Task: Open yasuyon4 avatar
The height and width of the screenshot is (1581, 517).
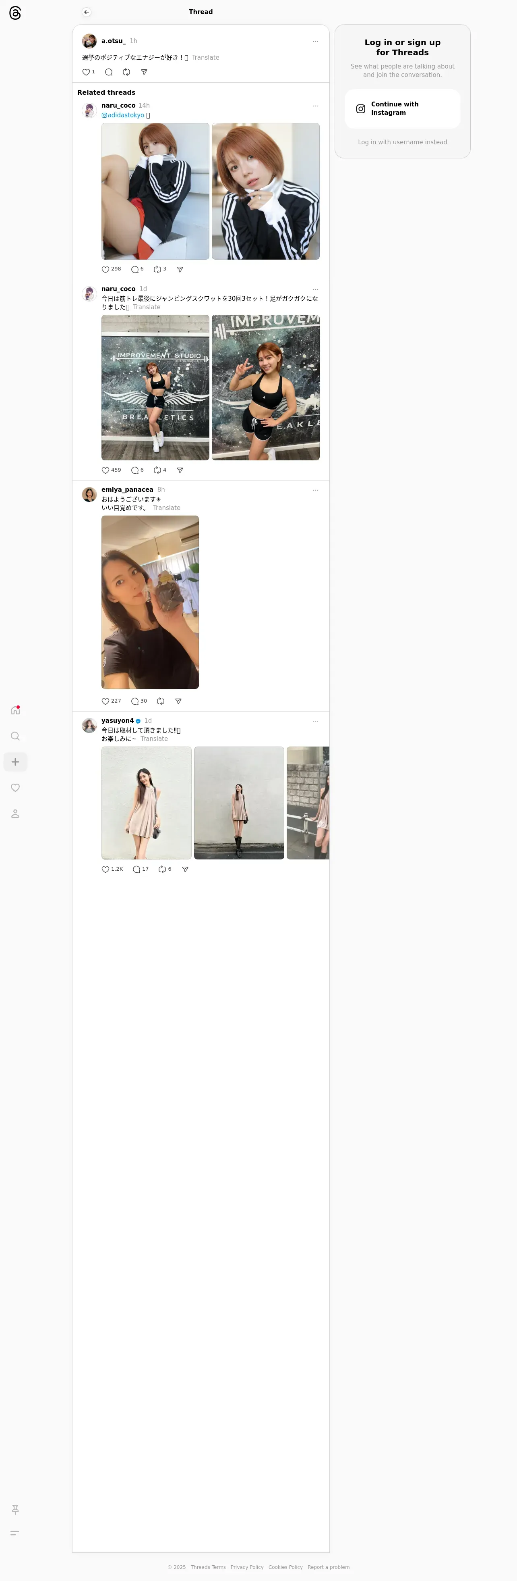Action: 89,726
